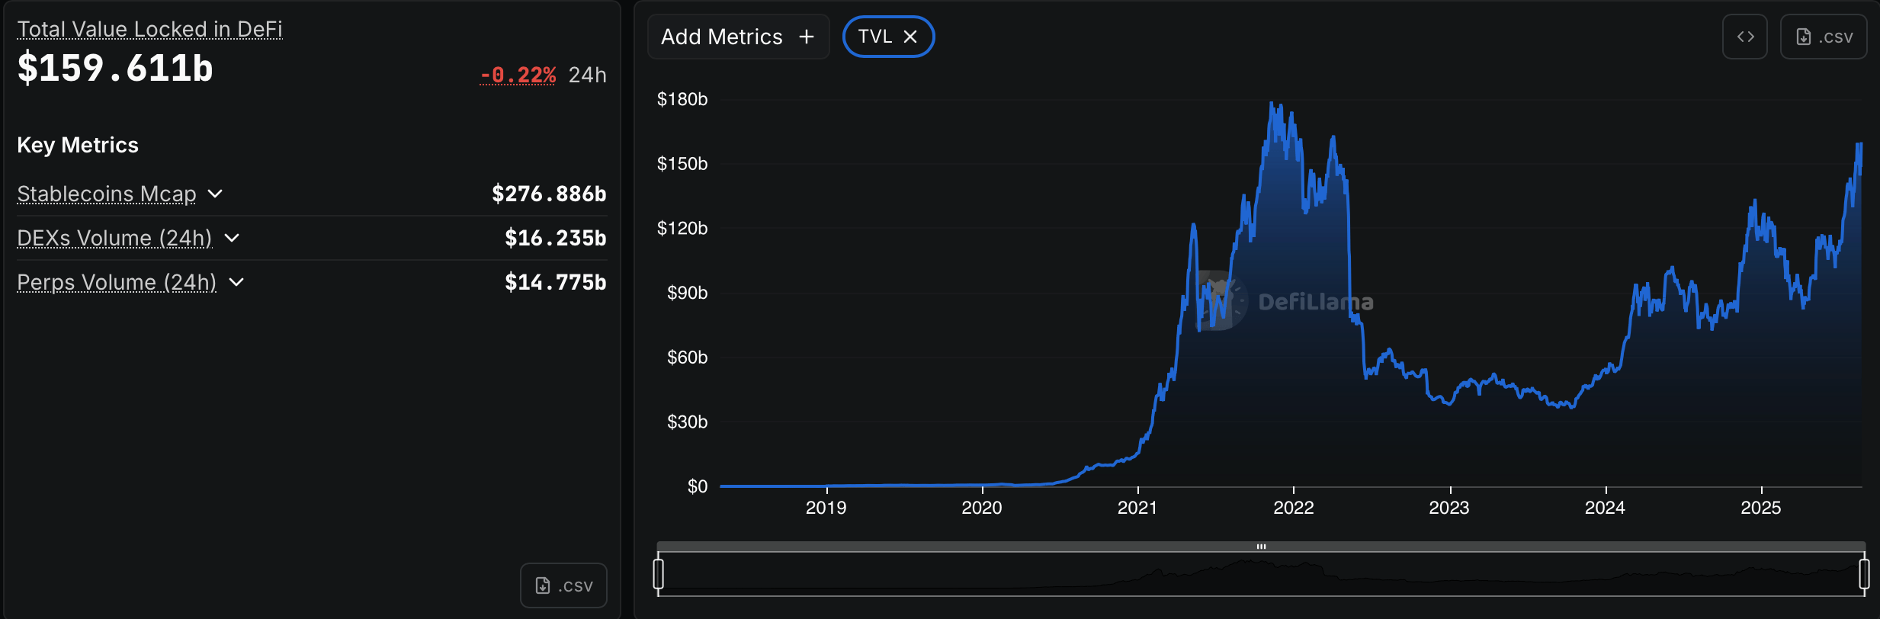Click the Stablecoins Mcap label
The height and width of the screenshot is (619, 1880).
(x=107, y=194)
